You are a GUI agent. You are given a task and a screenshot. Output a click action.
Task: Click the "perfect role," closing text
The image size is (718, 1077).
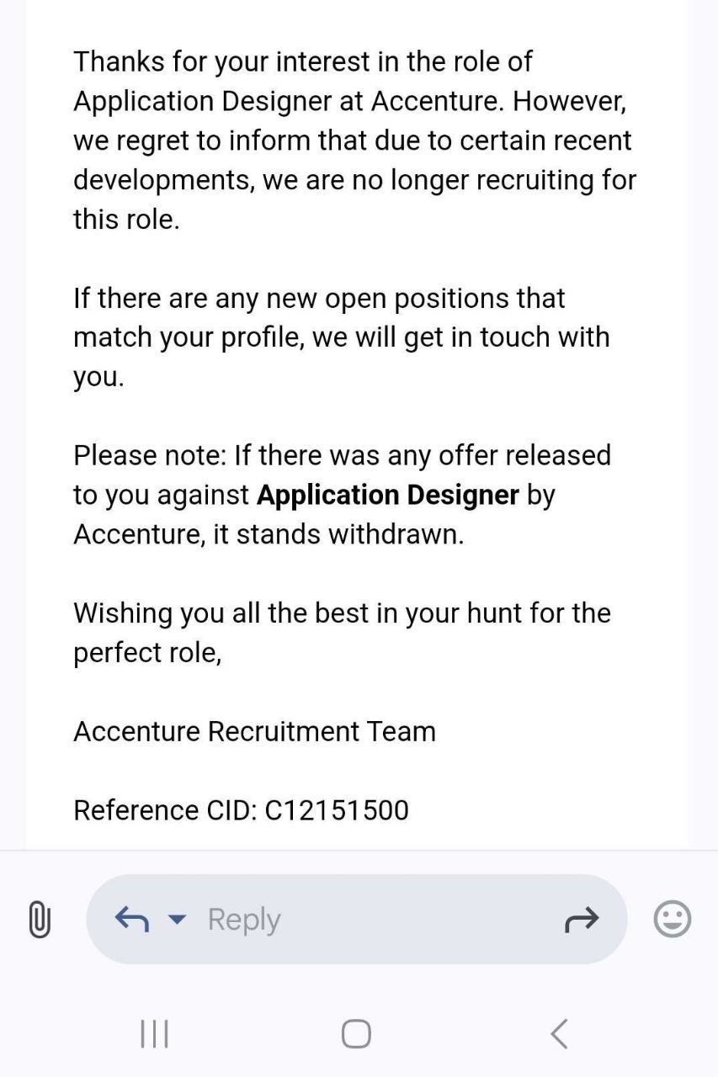click(x=147, y=652)
